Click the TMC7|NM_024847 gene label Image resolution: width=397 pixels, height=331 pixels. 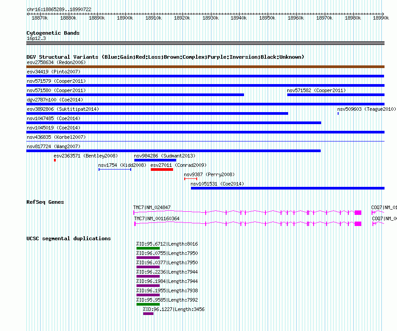tap(152, 207)
